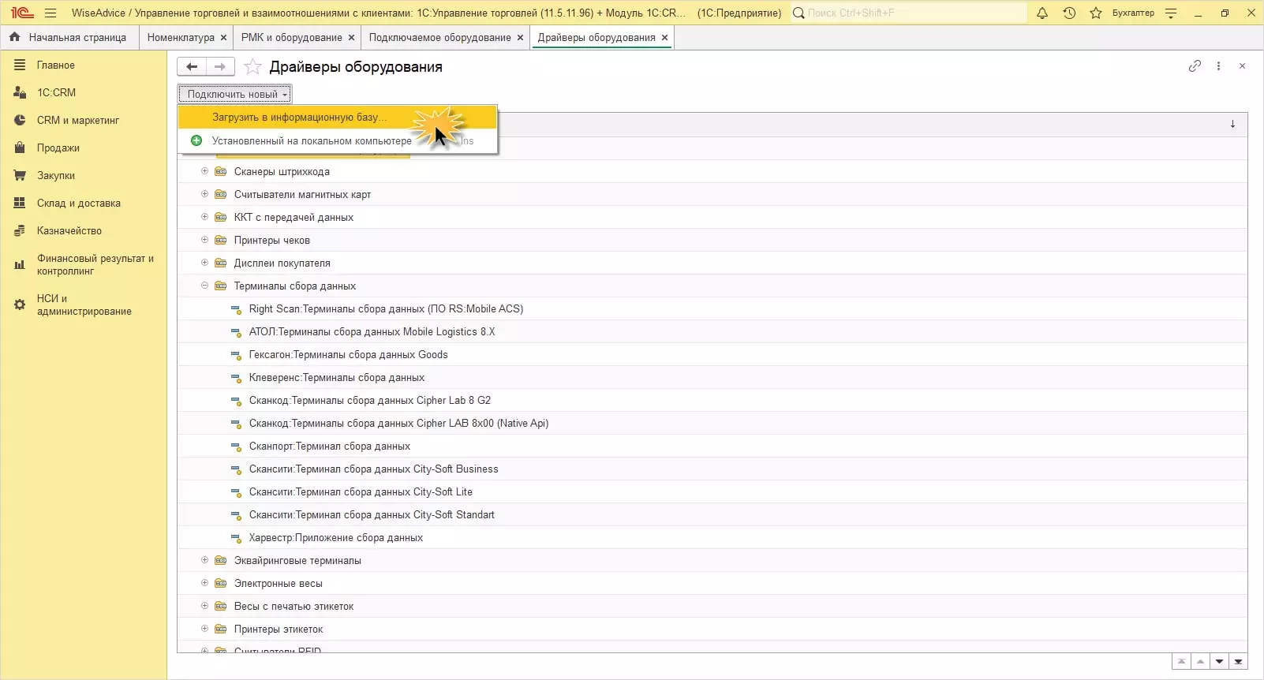Select Right Scan RS:Mobile ACS driver

tap(712, 308)
